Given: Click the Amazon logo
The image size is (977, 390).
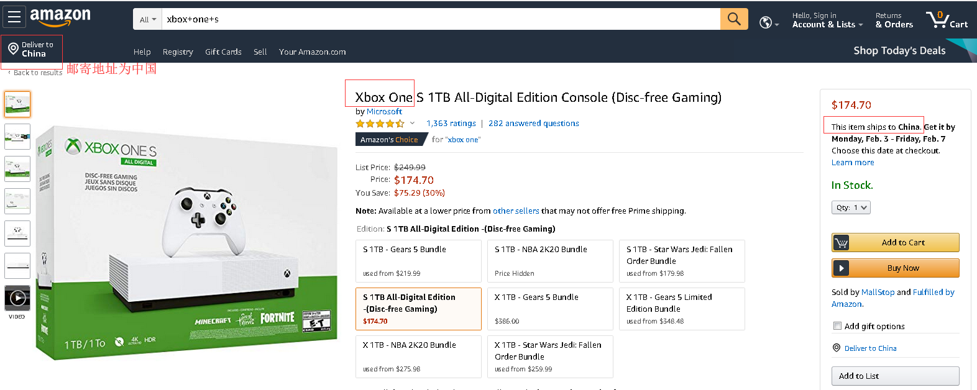Looking at the screenshot, I should coord(60,17).
